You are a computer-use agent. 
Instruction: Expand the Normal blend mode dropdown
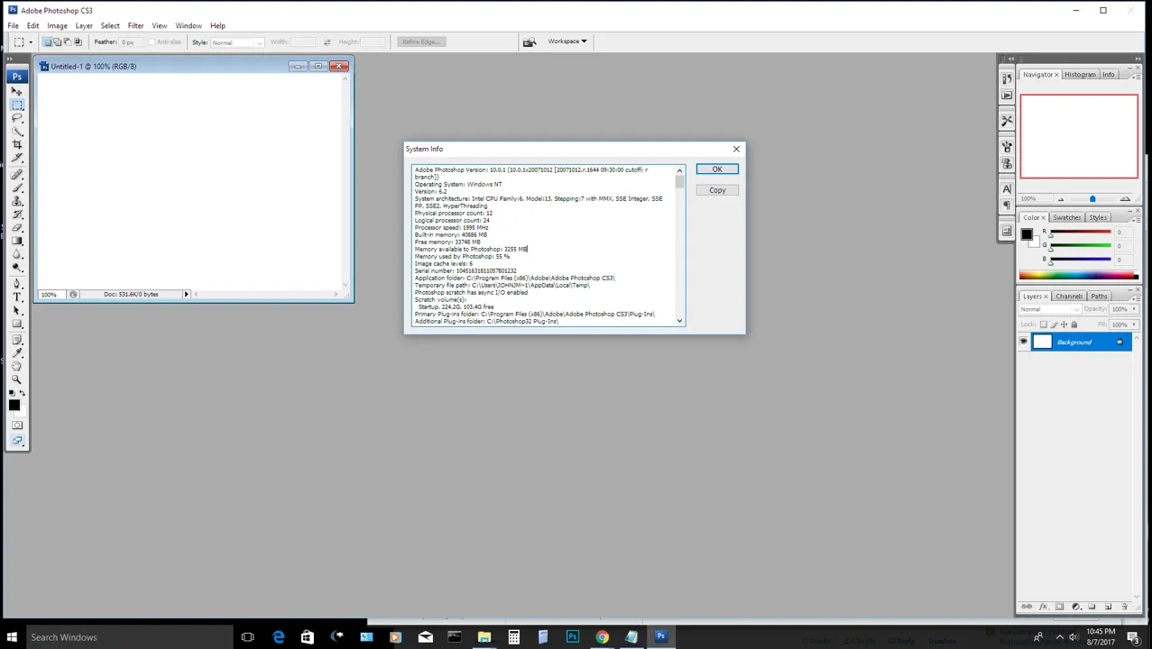(x=1049, y=309)
